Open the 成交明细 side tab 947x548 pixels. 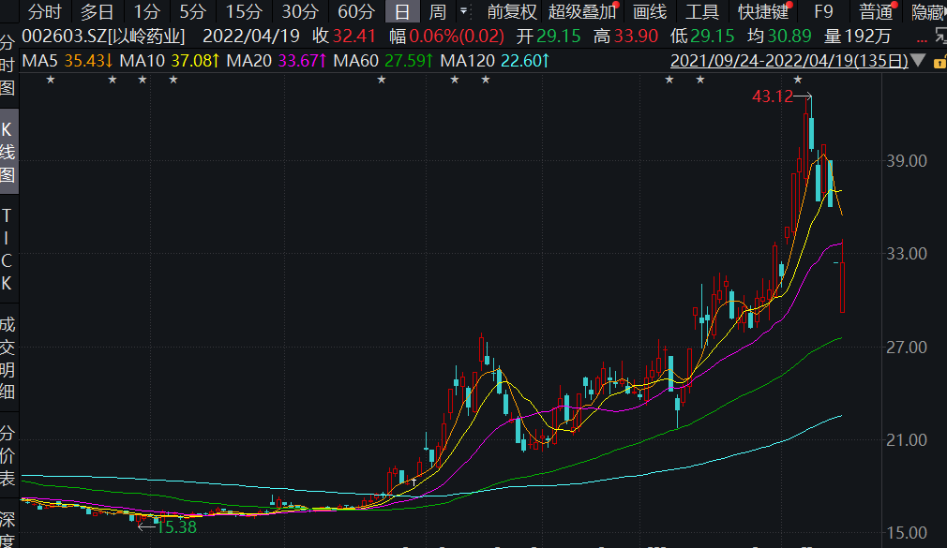pyautogui.click(x=8, y=359)
